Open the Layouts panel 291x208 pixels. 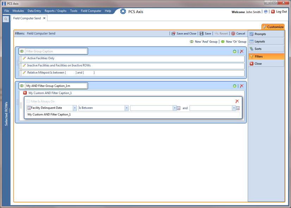(x=266, y=41)
